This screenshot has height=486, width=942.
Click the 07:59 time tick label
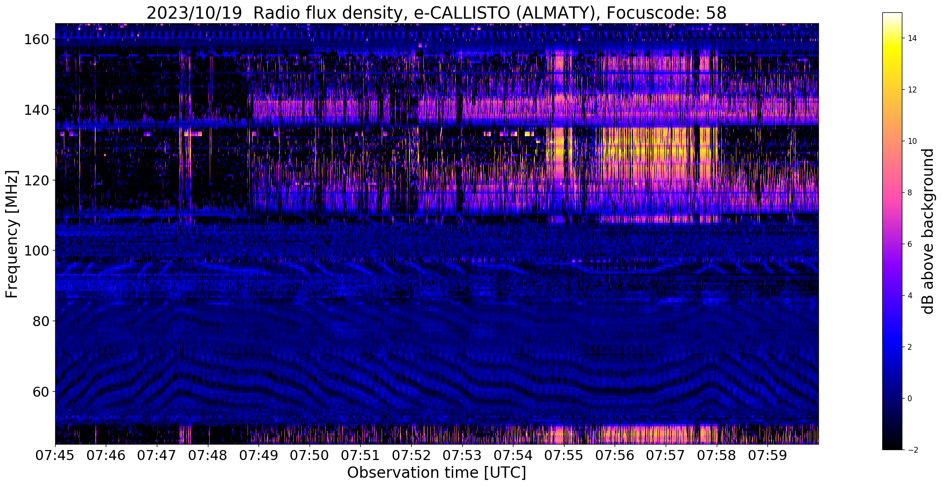(x=768, y=455)
